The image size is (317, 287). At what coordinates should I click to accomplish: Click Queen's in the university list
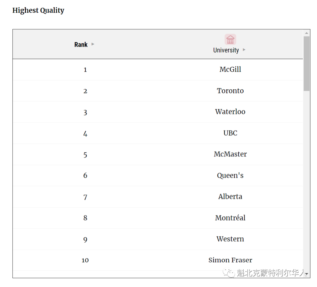(230, 175)
